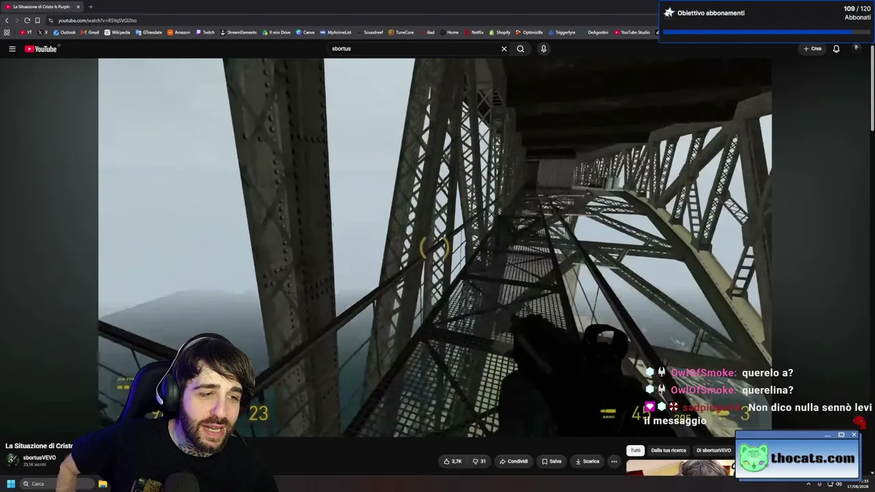Open the Soundreef bookmark
Image resolution: width=875 pixels, height=492 pixels.
click(370, 32)
